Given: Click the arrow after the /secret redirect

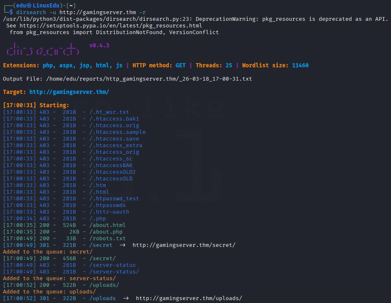Looking at the screenshot, I should coord(123,245).
